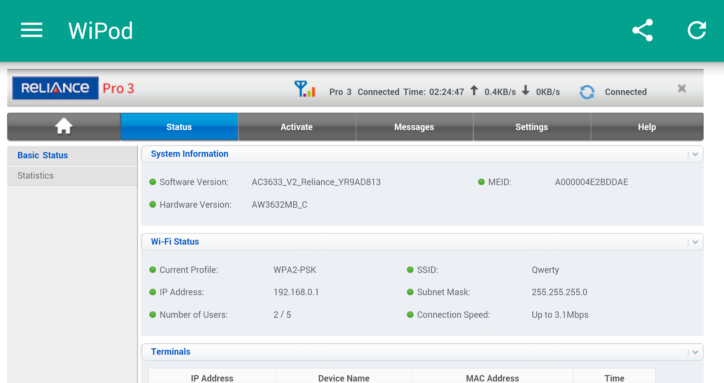Viewport: 724px width, 383px height.
Task: Click the Software Version label
Action: [x=194, y=182]
